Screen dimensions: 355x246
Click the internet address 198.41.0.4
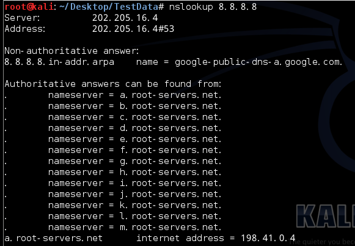268,238
